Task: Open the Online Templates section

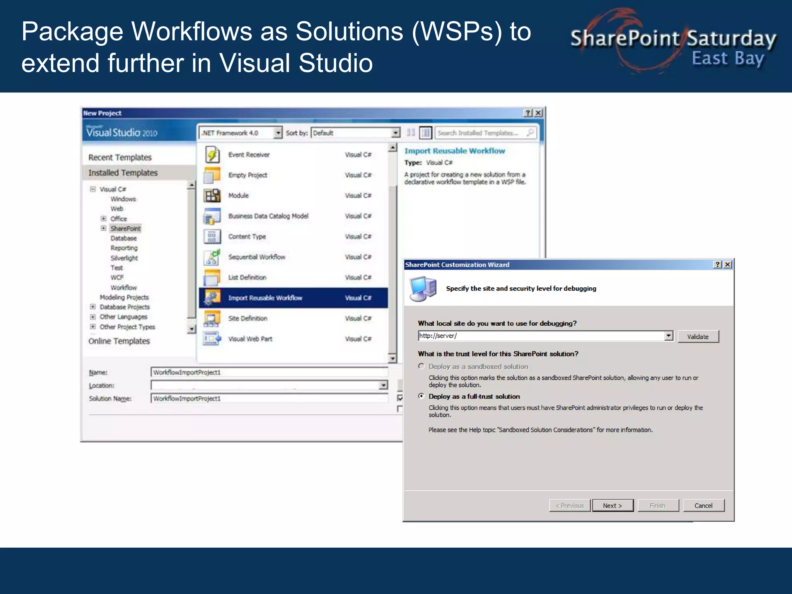Action: click(119, 341)
